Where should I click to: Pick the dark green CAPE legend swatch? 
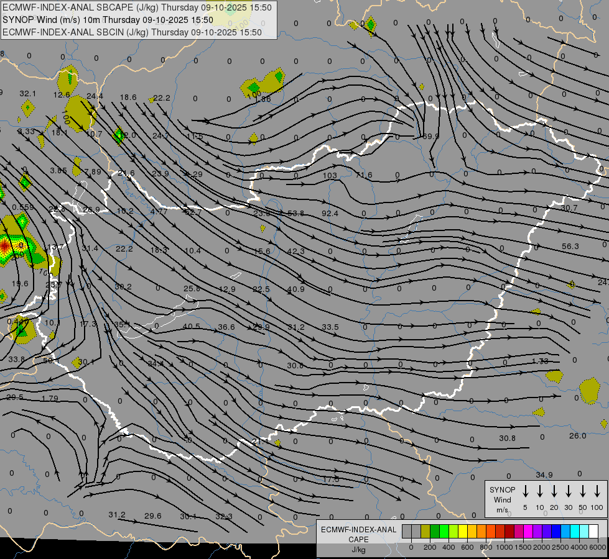435,532
